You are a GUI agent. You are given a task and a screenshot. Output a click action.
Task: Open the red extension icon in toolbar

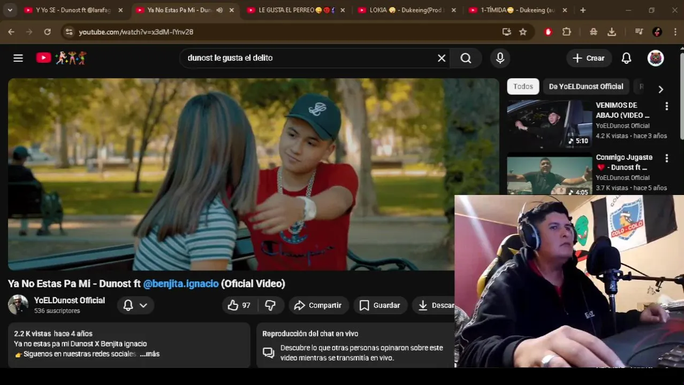coord(548,32)
